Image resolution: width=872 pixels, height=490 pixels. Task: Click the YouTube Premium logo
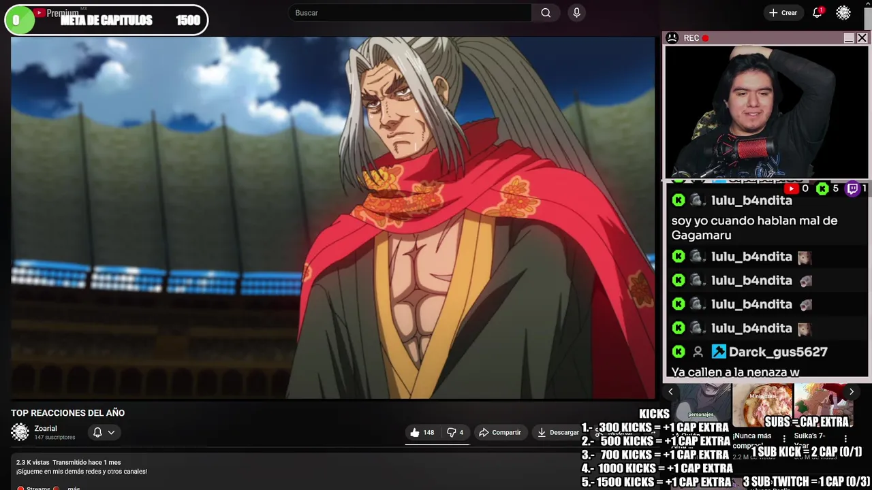click(x=57, y=13)
